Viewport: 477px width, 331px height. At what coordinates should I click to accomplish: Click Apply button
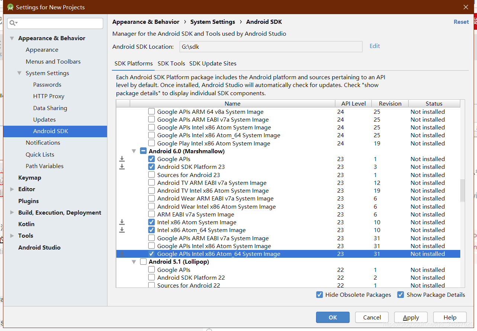tap(411, 317)
